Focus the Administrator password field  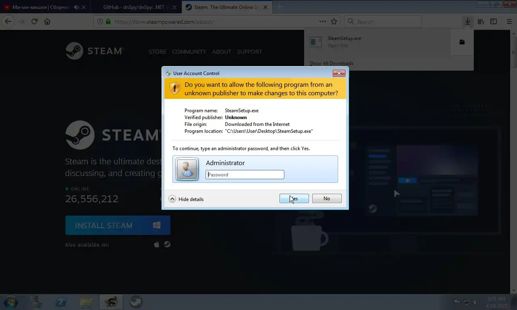(245, 174)
